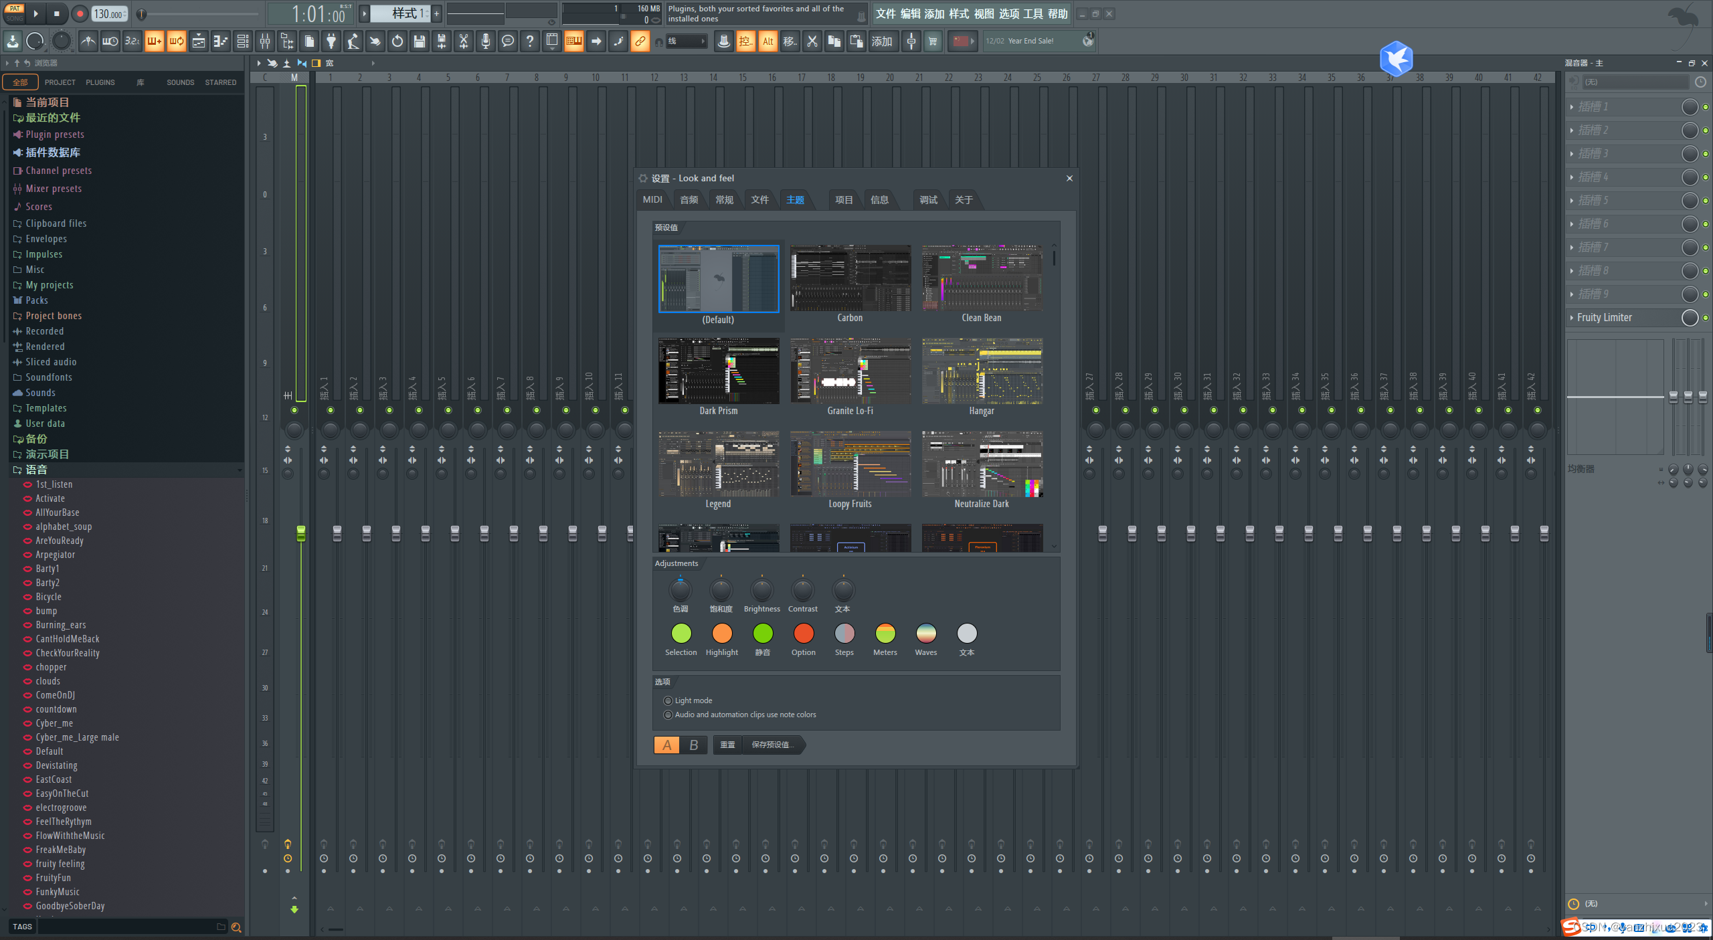Image resolution: width=1713 pixels, height=940 pixels.
Task: Click the stop button in transport
Action: [x=57, y=13]
